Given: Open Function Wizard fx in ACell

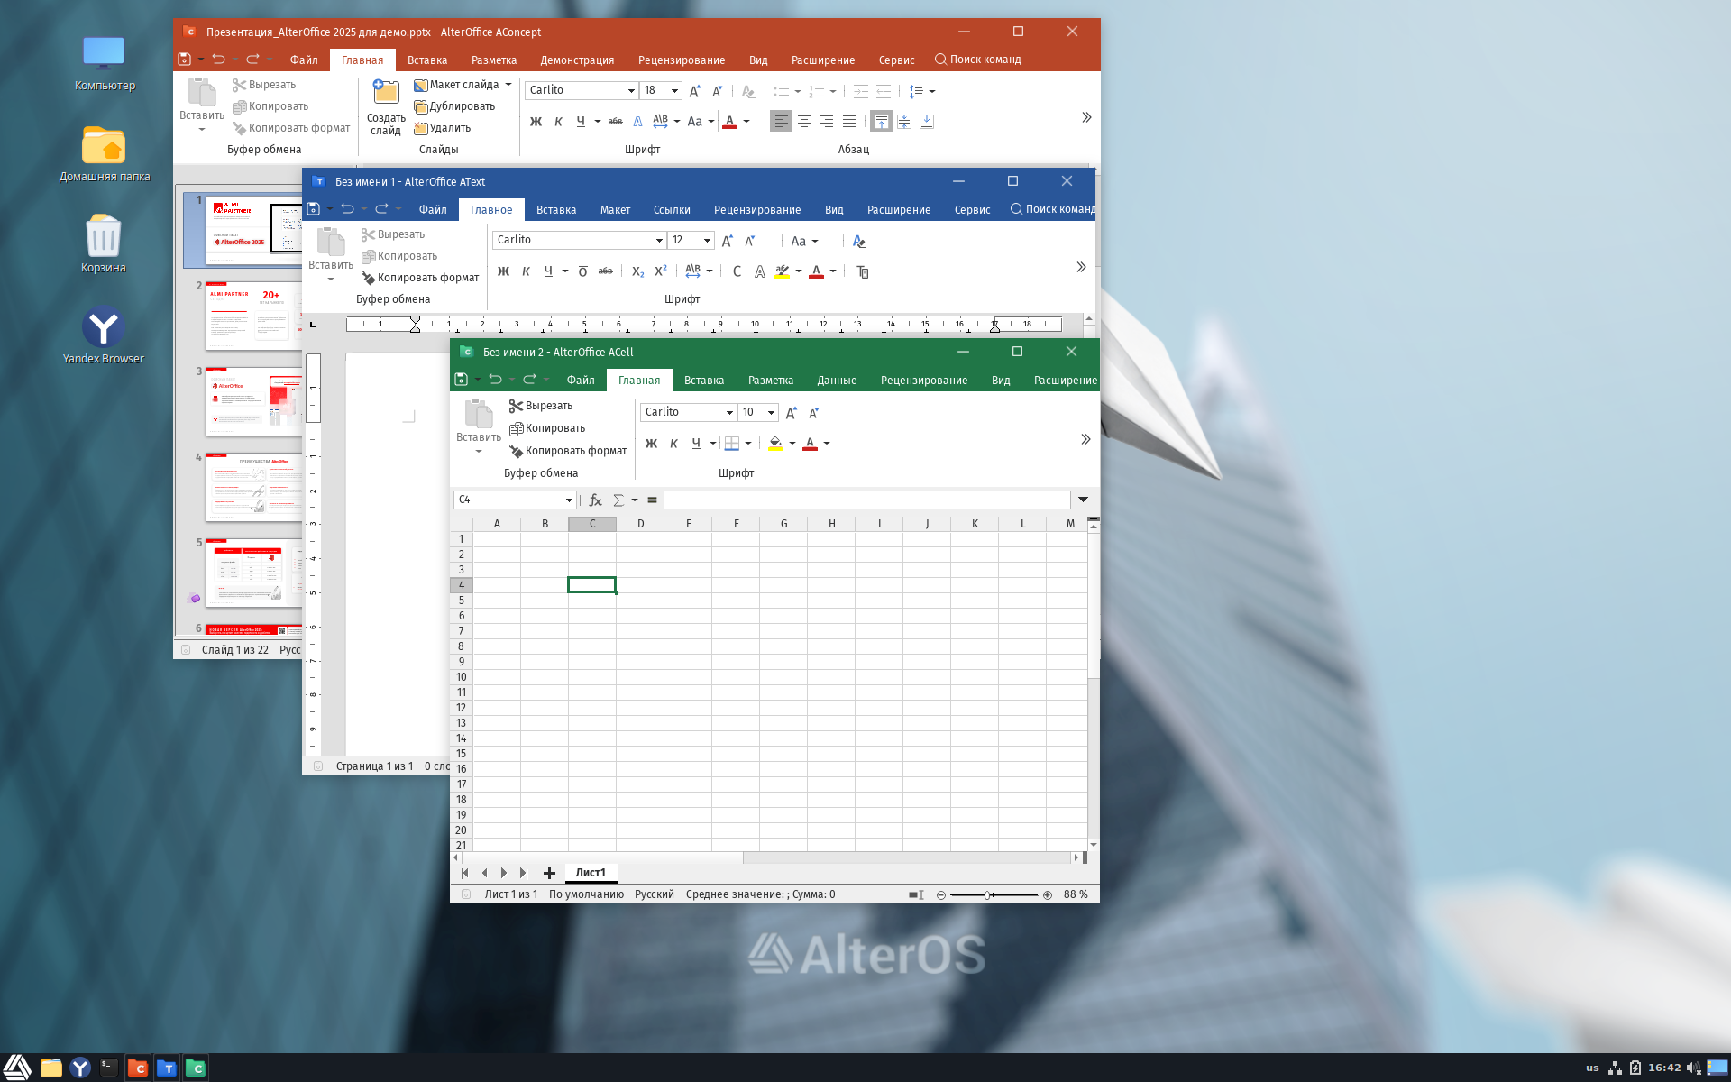Looking at the screenshot, I should coord(595,500).
